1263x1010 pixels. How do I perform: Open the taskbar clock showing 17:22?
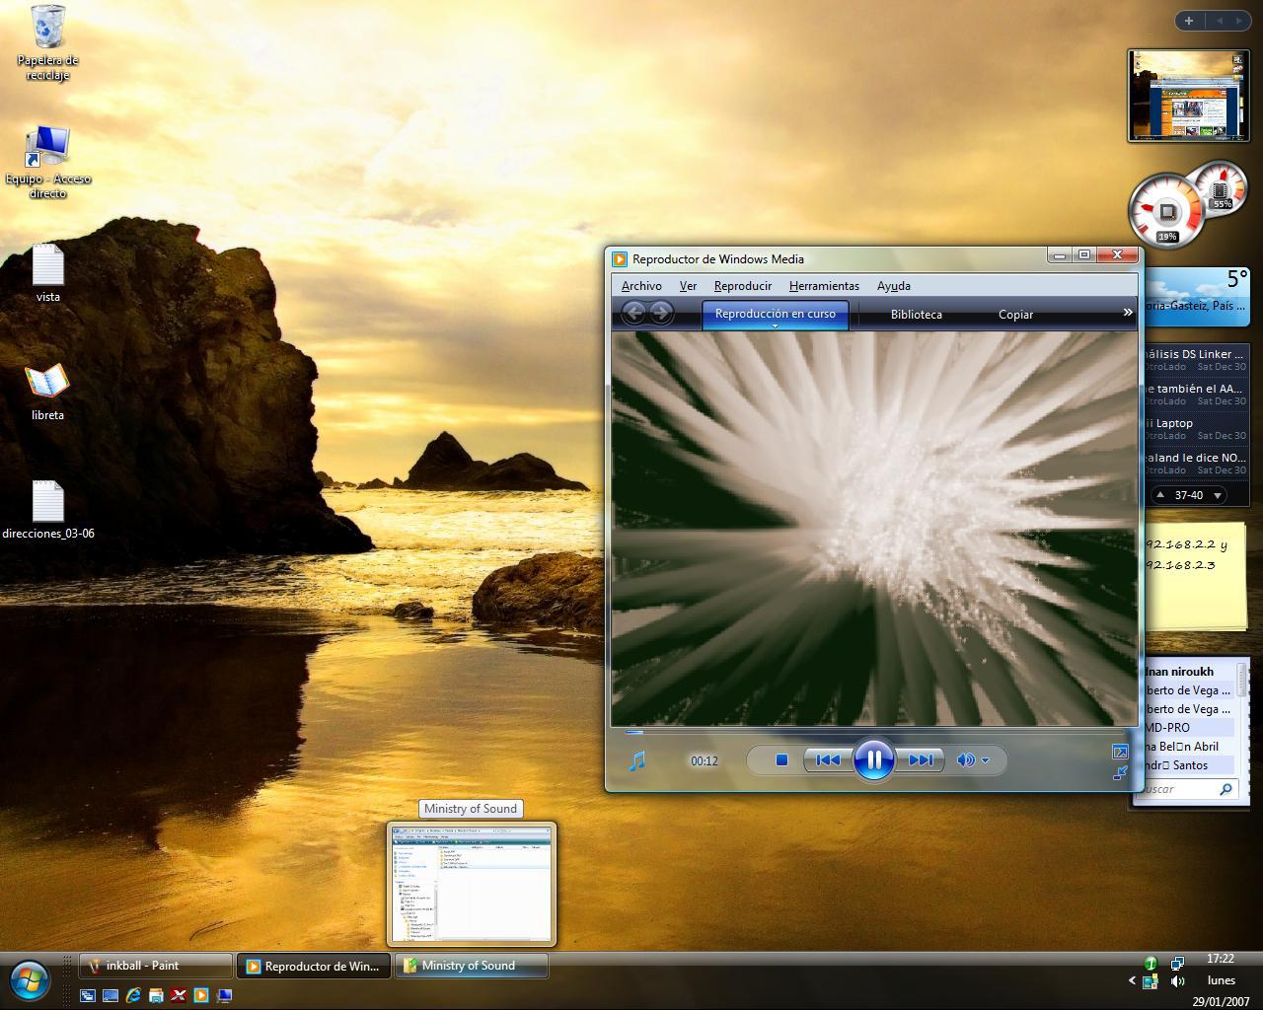click(x=1221, y=959)
